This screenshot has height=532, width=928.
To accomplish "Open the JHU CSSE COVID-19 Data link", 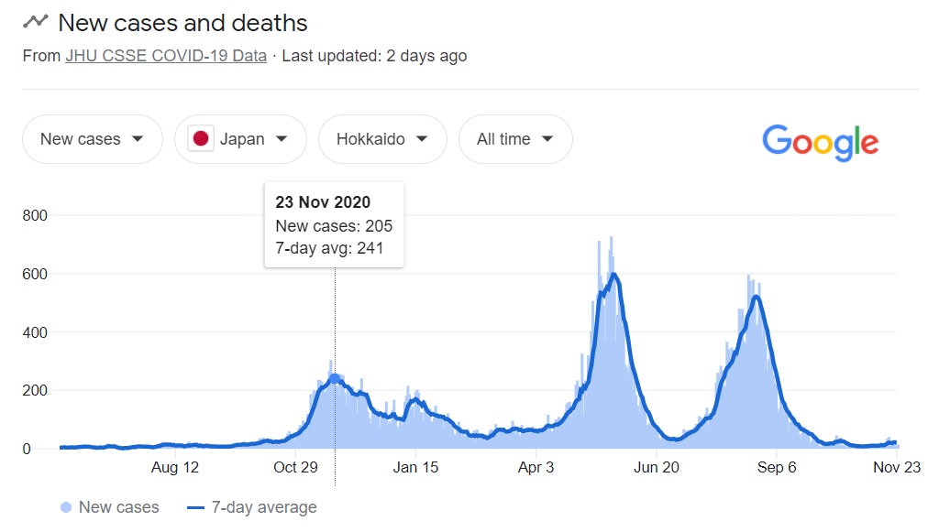I will tap(166, 56).
